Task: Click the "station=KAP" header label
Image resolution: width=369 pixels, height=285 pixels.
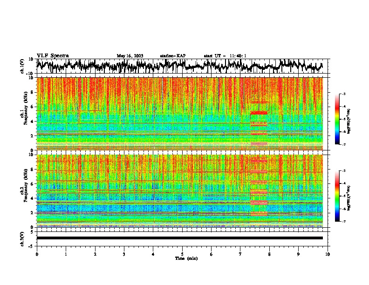Action: coord(173,56)
